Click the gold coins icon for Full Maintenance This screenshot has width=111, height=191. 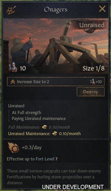[x=44, y=127]
